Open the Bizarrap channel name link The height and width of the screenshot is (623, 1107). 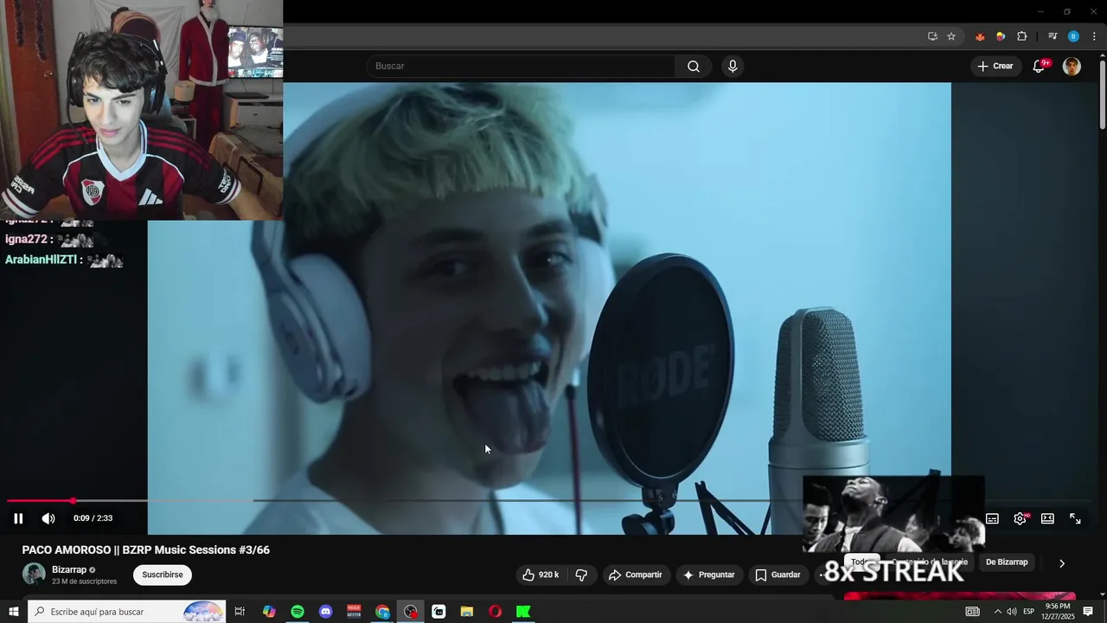click(x=69, y=570)
